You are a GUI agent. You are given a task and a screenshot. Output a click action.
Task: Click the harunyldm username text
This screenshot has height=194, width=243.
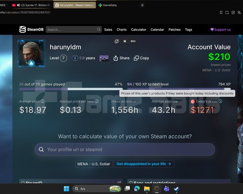[65, 47]
